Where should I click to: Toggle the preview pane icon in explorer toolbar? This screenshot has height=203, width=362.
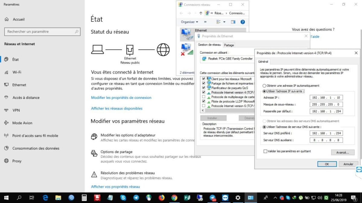pyautogui.click(x=233, y=22)
